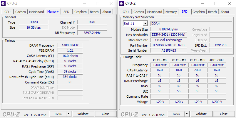
Task: Open the Graphics tab in left window
Action: coord(80,12)
